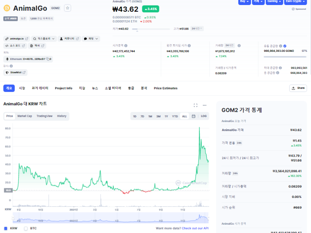Open the 커뮤니티 community link
Viewport: 311px width, 233px height.
(69, 38)
